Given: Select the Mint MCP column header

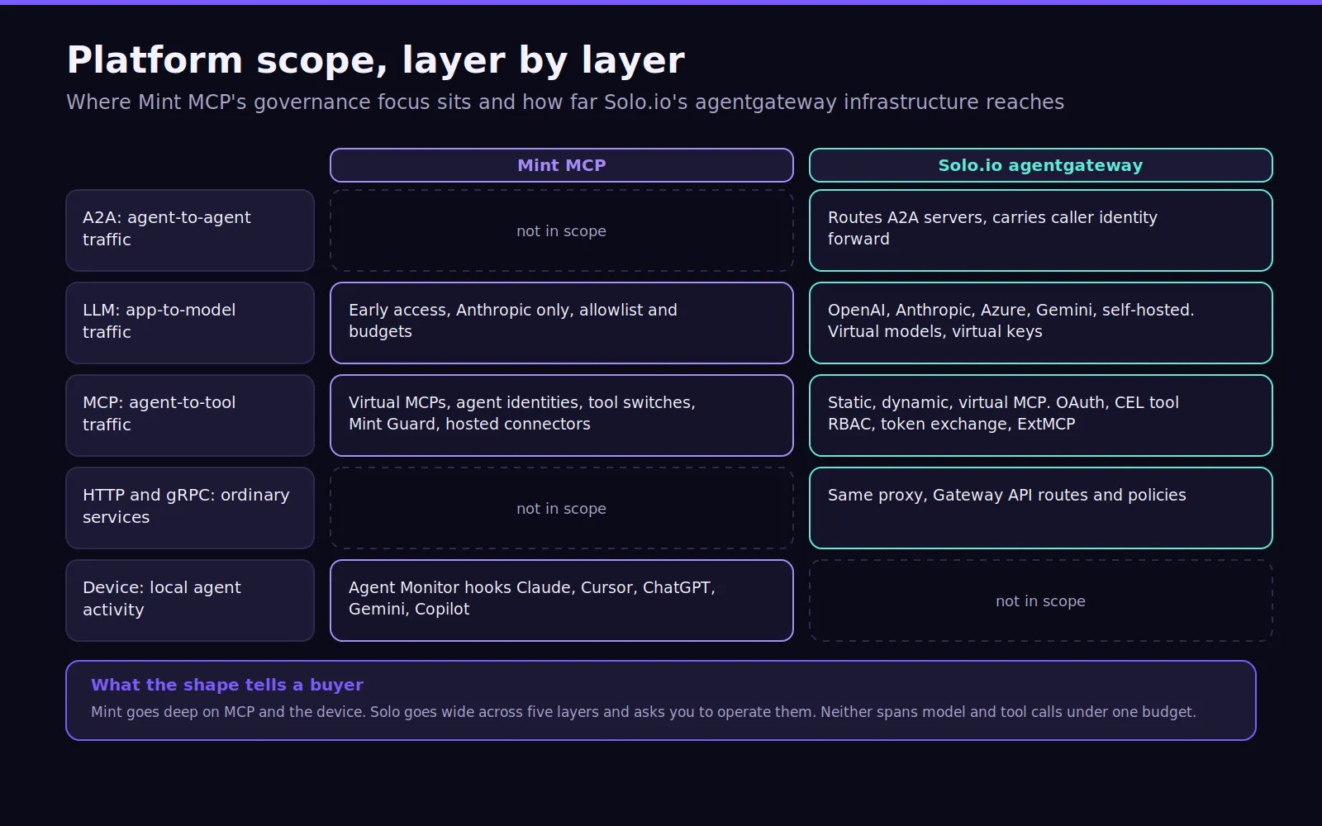Looking at the screenshot, I should click(562, 165).
